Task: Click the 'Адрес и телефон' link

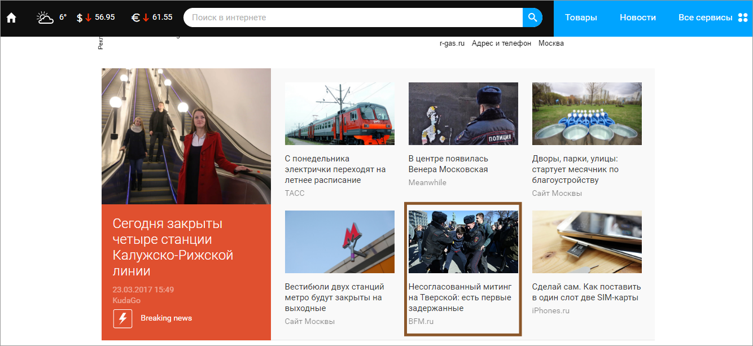Action: coord(501,43)
